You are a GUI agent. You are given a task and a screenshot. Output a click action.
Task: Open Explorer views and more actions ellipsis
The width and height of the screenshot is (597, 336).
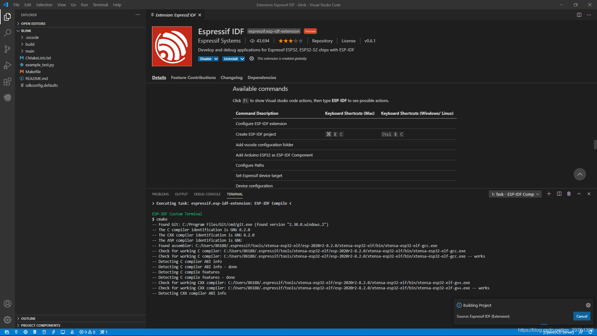pos(138,15)
